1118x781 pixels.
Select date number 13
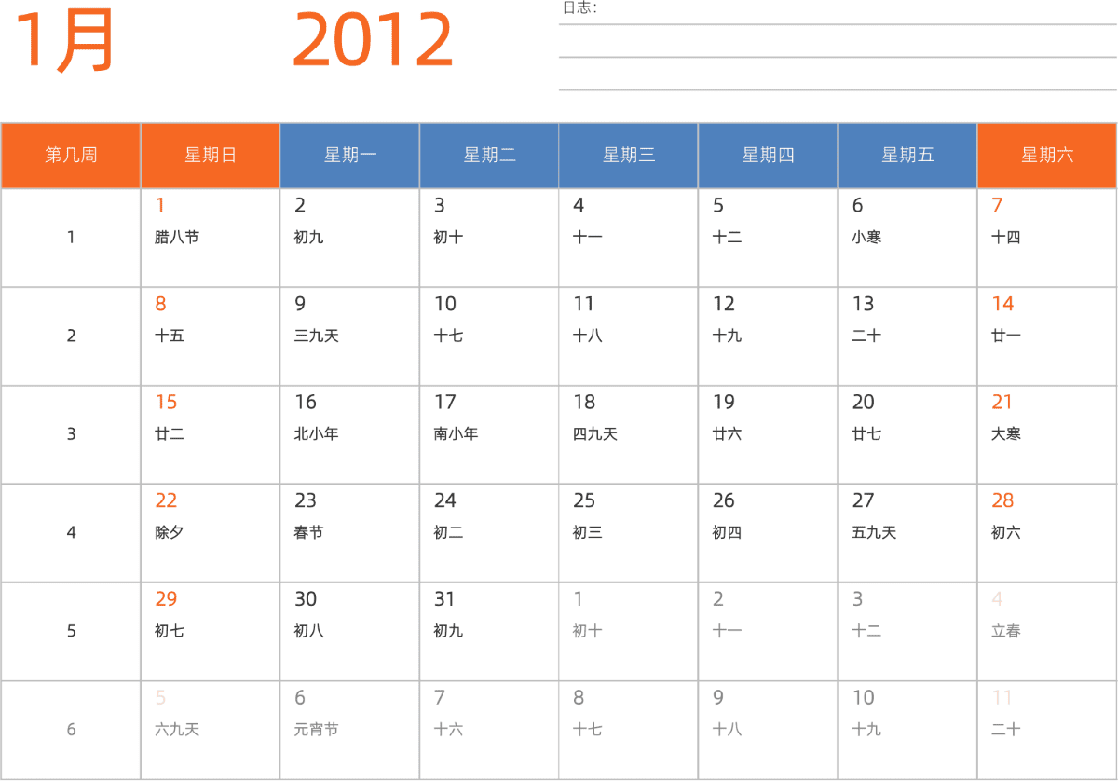tap(864, 304)
